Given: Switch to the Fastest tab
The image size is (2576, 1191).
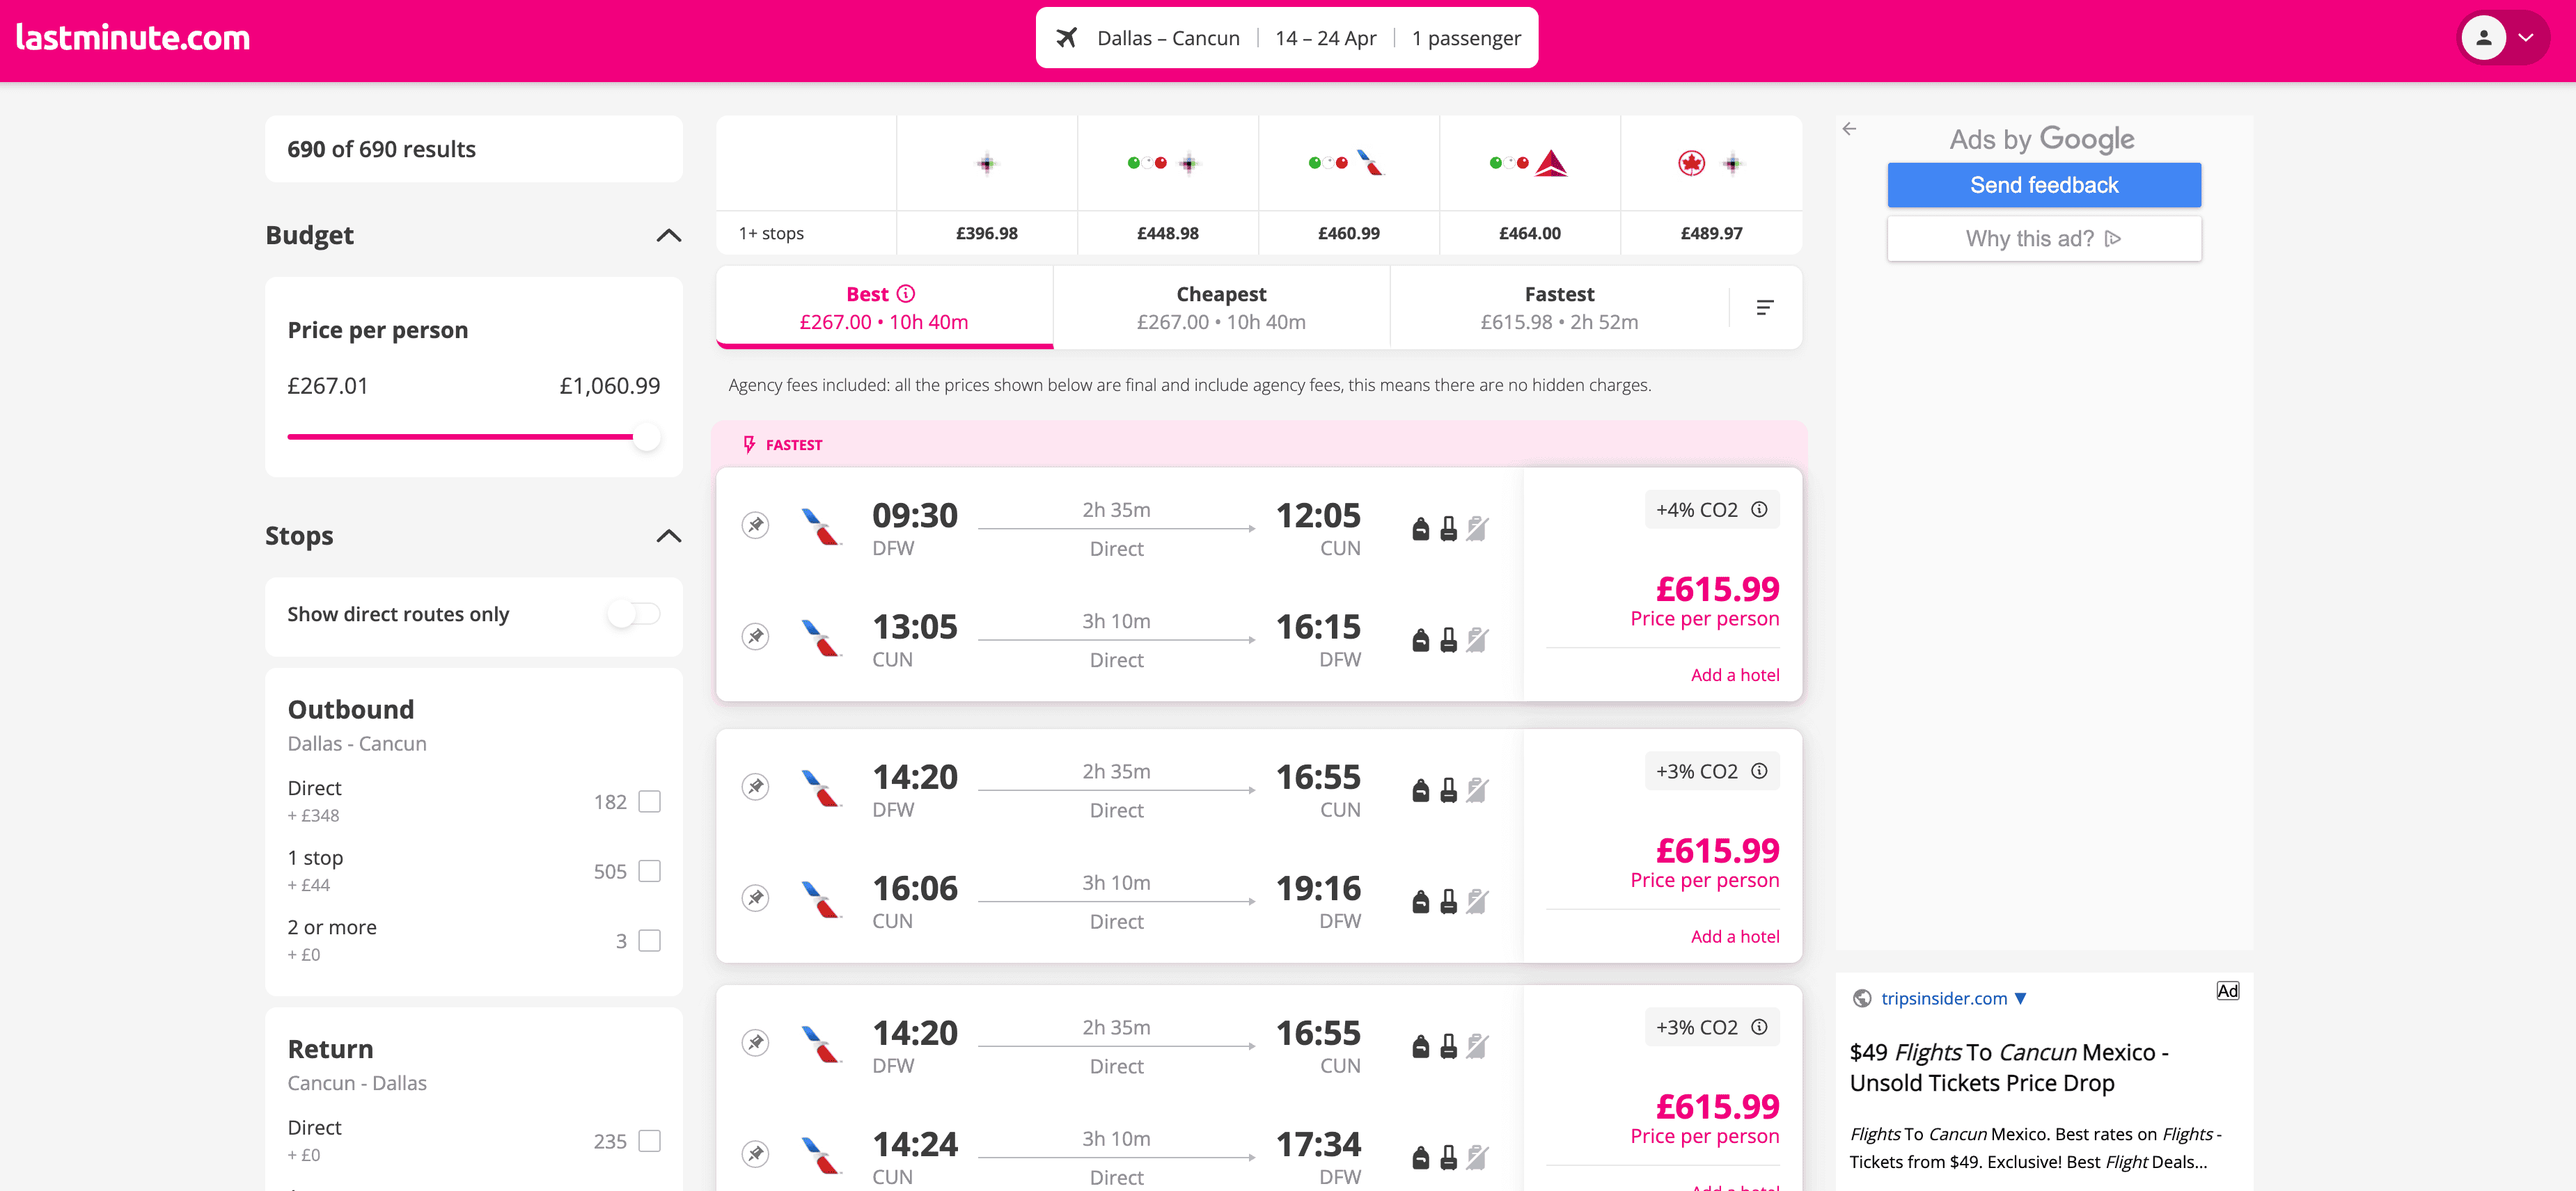Looking at the screenshot, I should point(1559,307).
